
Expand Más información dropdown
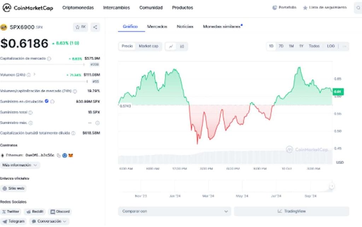20,165
